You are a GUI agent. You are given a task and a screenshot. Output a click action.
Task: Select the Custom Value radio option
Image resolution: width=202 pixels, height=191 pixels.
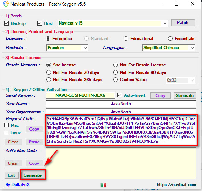(115, 80)
